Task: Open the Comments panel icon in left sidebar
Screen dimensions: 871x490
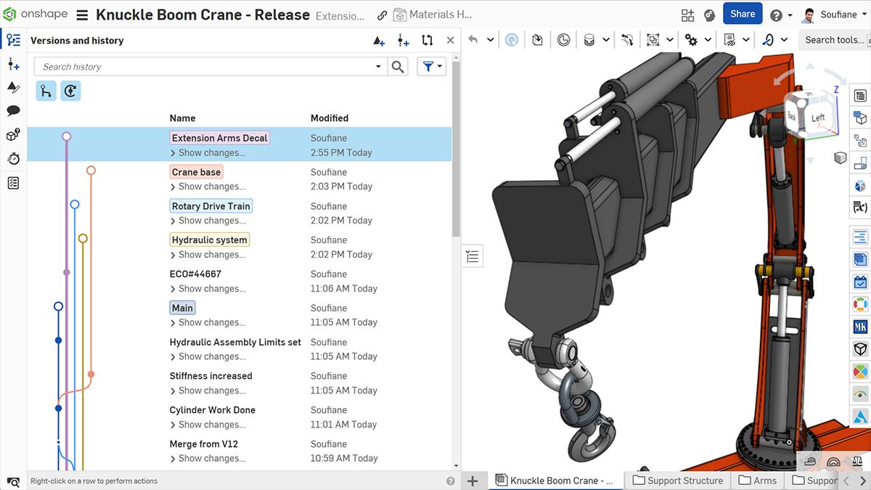Action: click(x=13, y=111)
